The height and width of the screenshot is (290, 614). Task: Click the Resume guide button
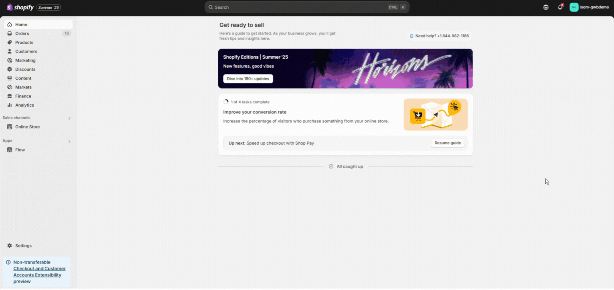click(x=448, y=143)
